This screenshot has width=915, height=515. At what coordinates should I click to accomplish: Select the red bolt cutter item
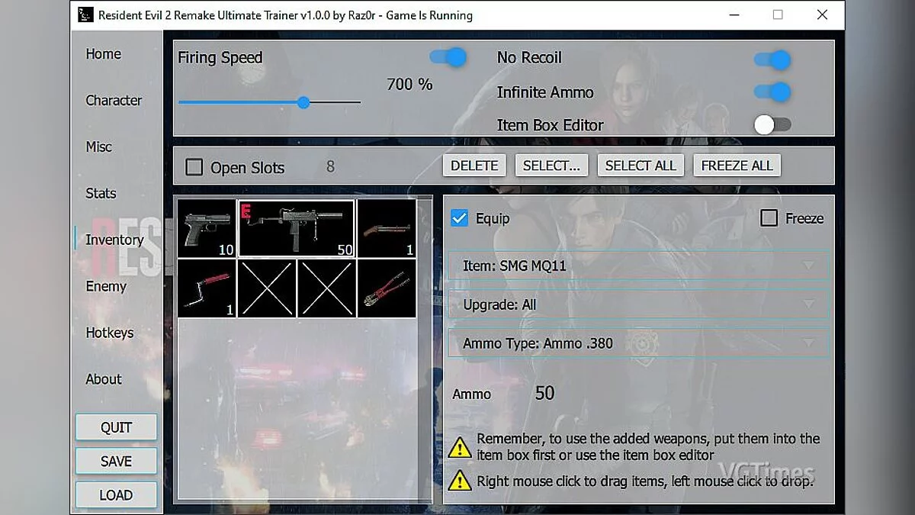tap(387, 288)
